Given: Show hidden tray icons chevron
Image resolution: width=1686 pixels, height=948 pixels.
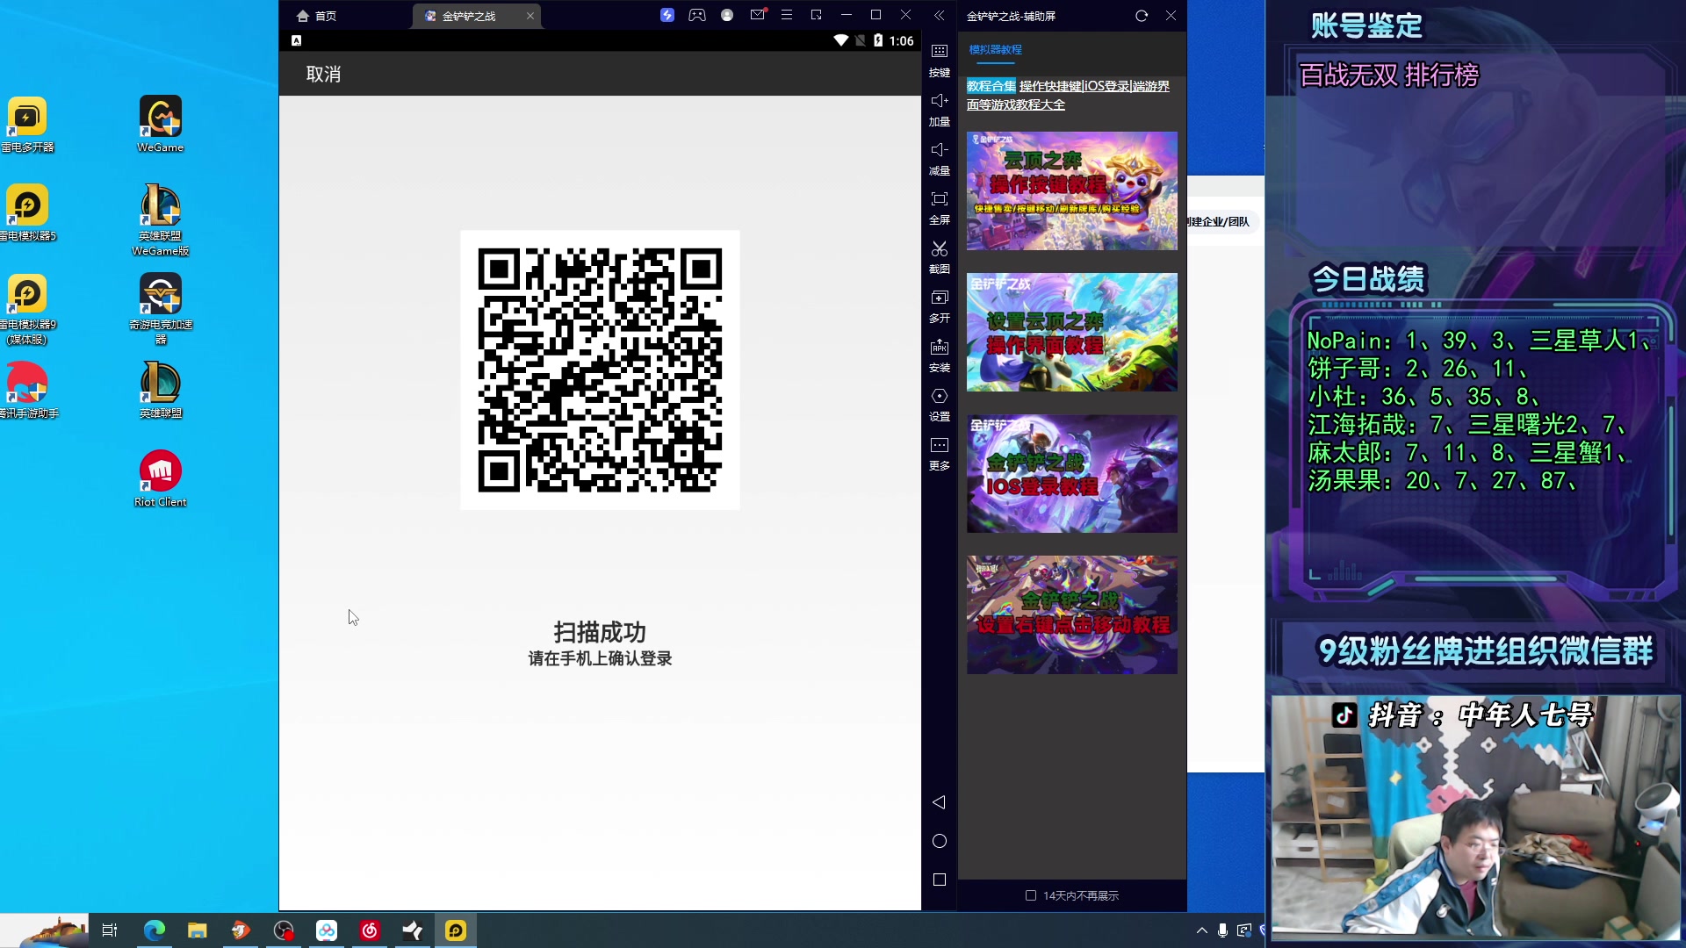Looking at the screenshot, I should pyautogui.click(x=1201, y=930).
